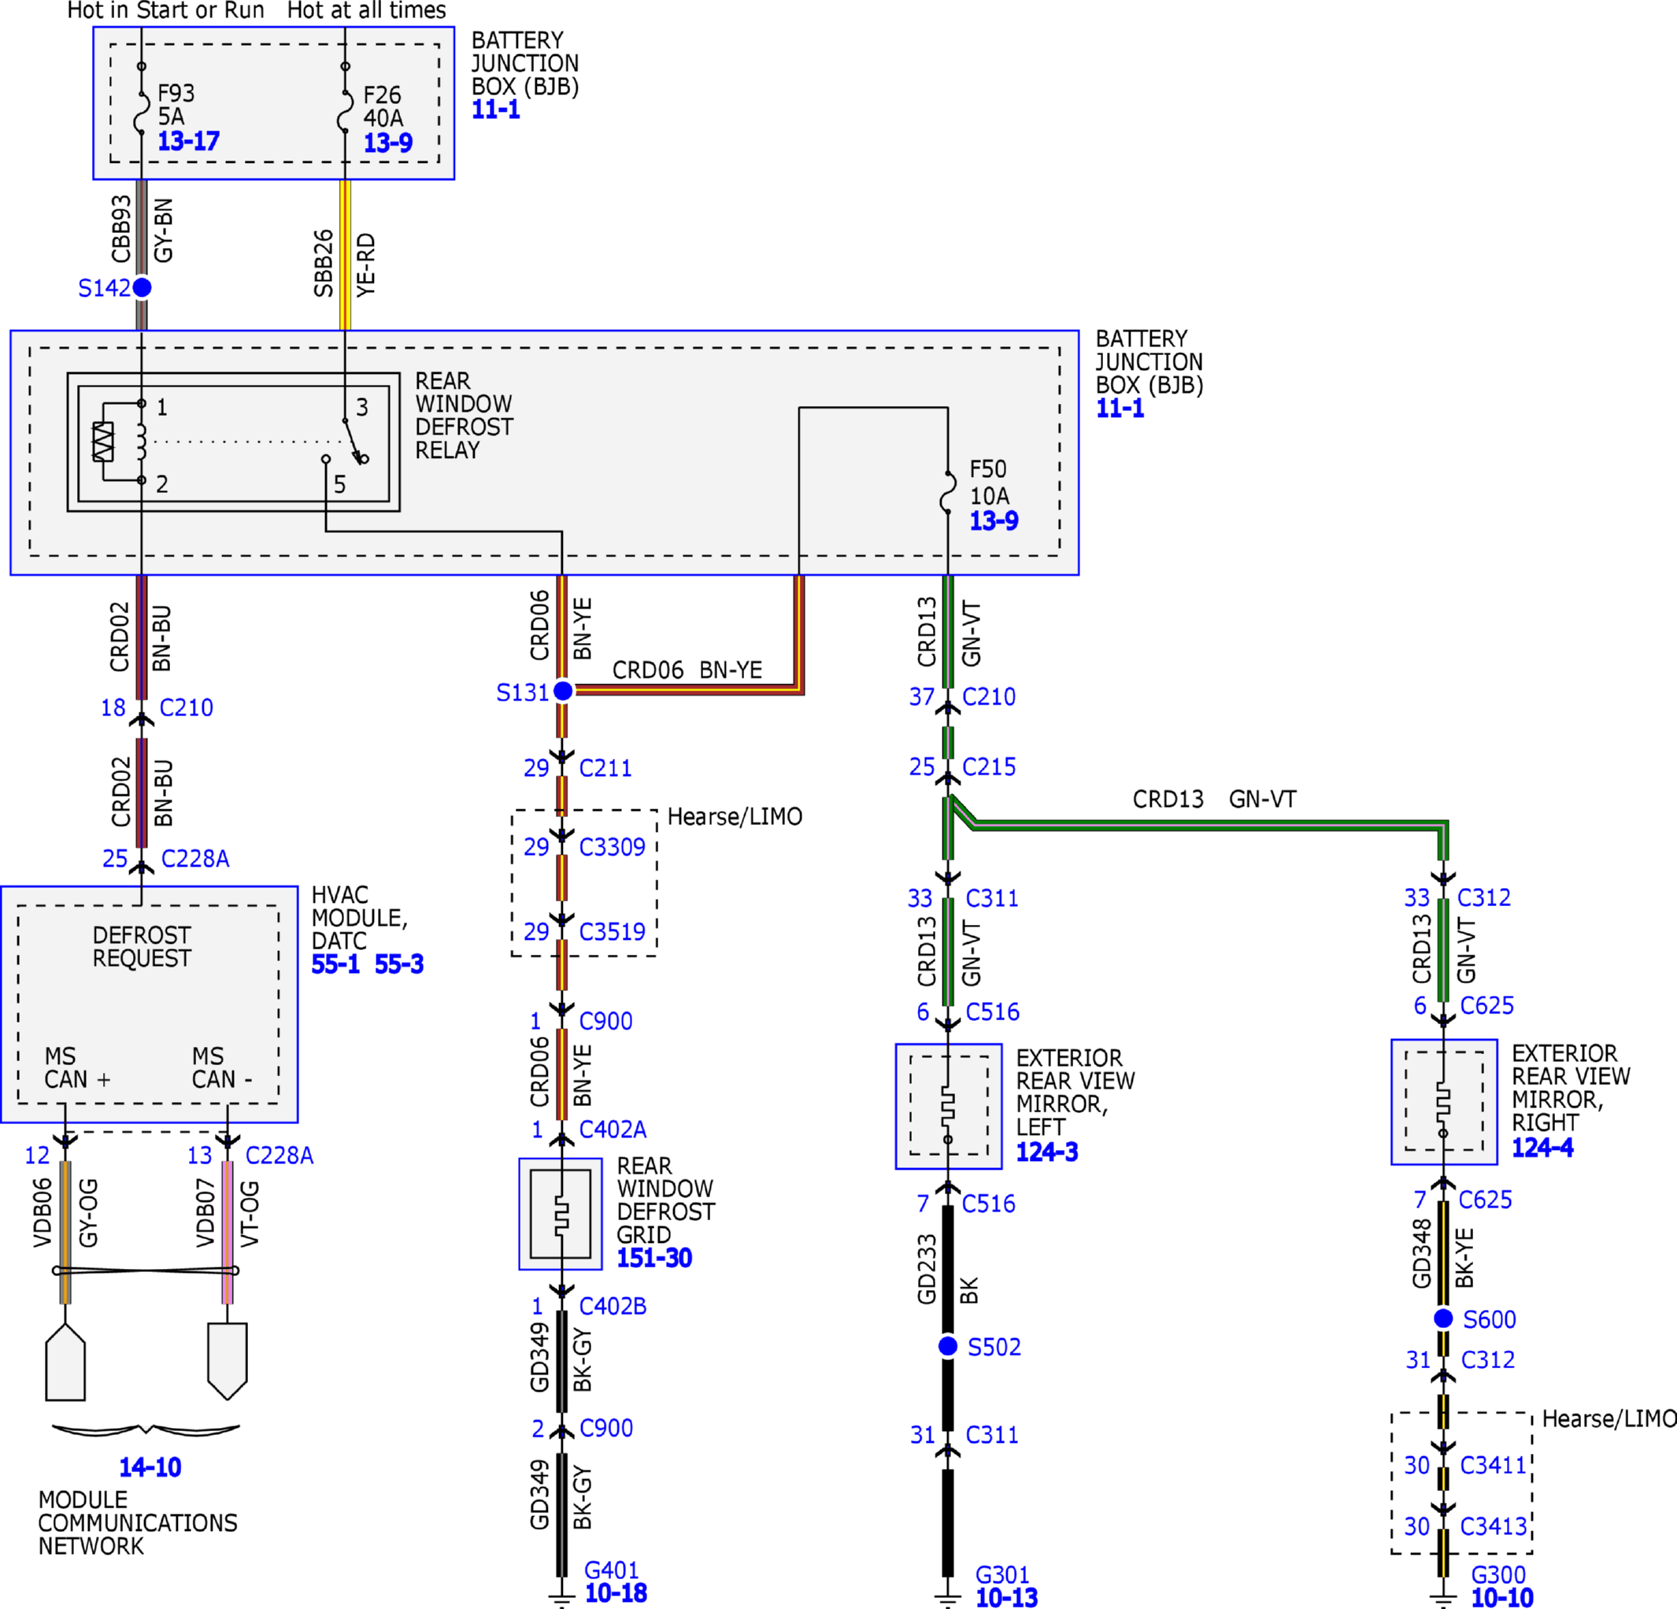Image resolution: width=1677 pixels, height=1609 pixels.
Task: Click the S142 splice dot
Action: (x=142, y=287)
